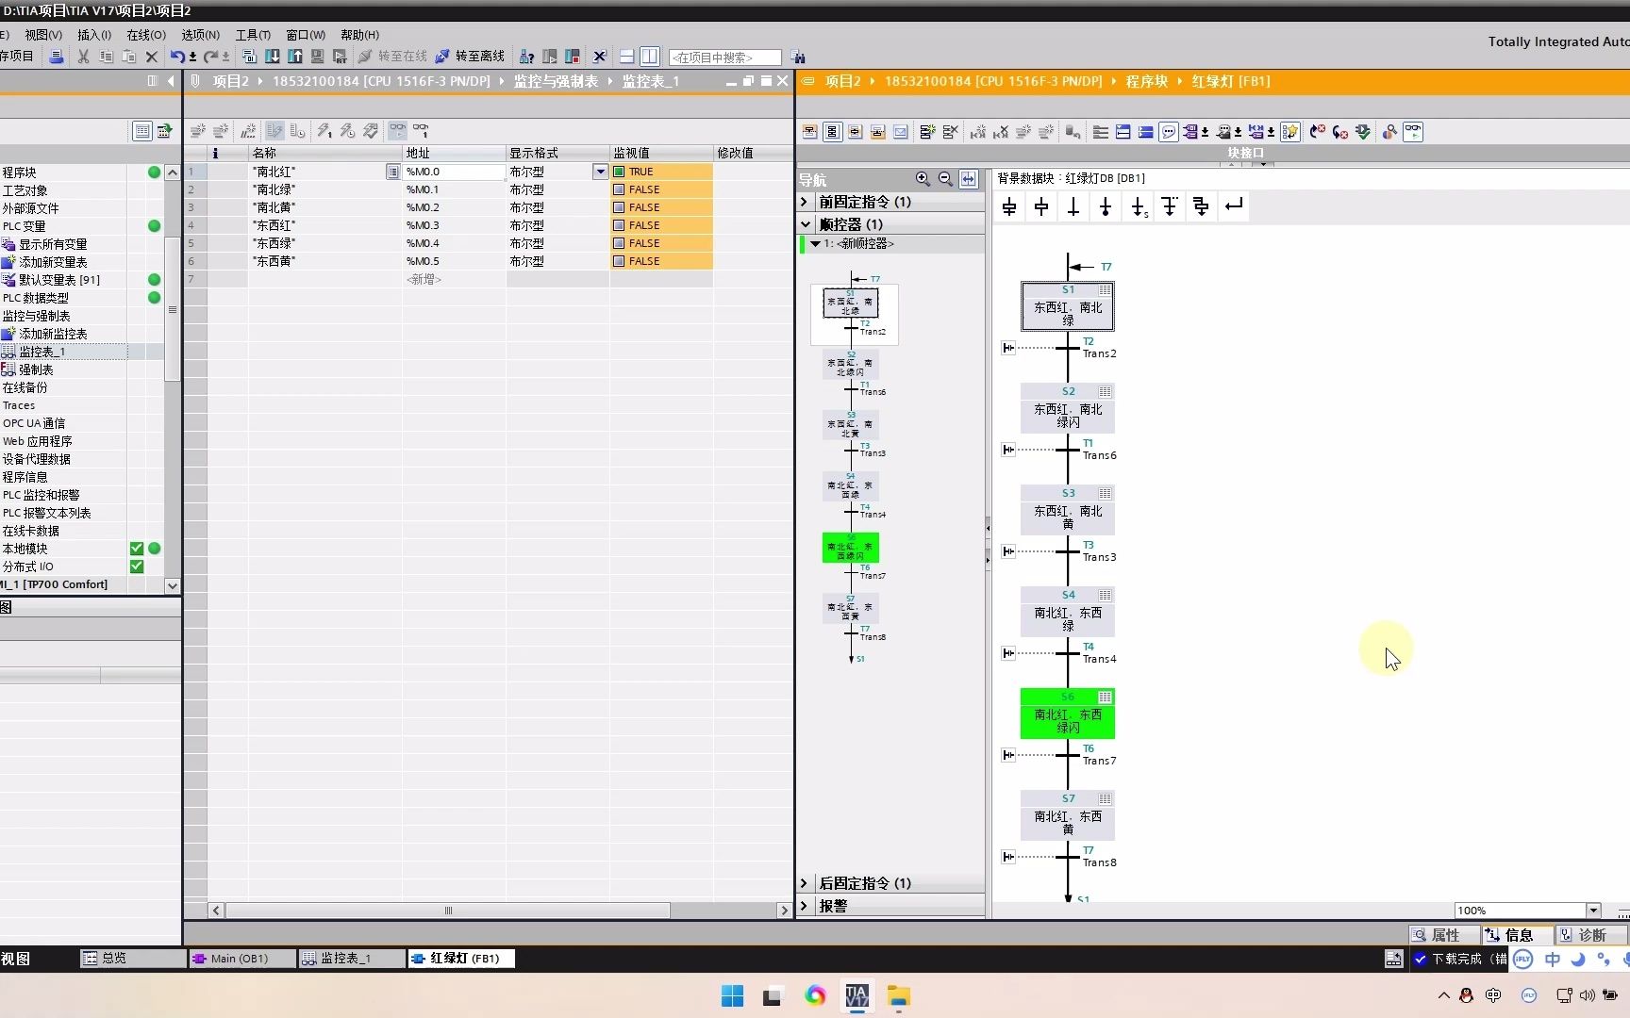This screenshot has width=1630, height=1018.
Task: Click the modify once and now lightning icon
Action: tap(324, 131)
